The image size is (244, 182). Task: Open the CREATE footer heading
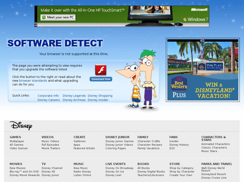pyautogui.click(x=79, y=137)
